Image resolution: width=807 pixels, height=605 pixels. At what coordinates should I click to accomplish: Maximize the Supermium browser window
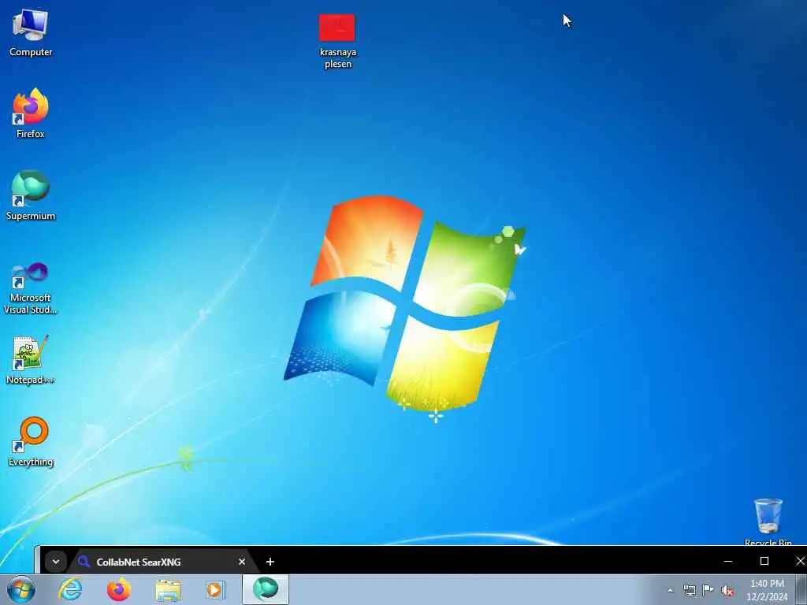[x=764, y=561]
